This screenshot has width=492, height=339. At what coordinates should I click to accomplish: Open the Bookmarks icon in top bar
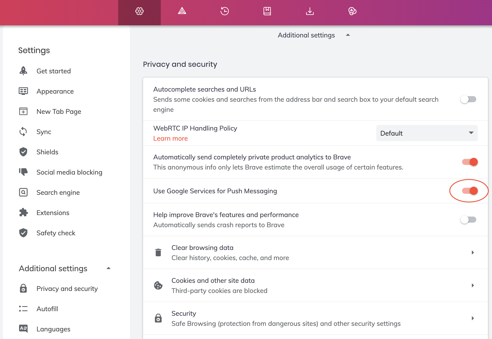click(x=267, y=11)
